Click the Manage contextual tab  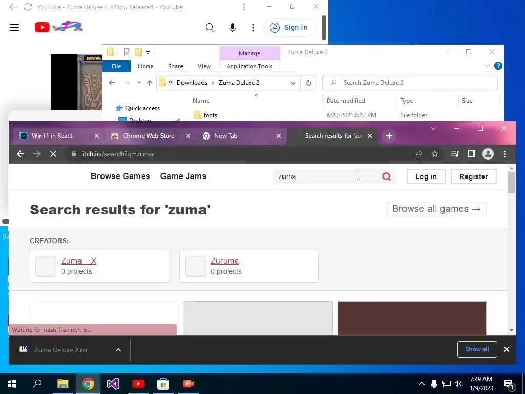(x=250, y=53)
